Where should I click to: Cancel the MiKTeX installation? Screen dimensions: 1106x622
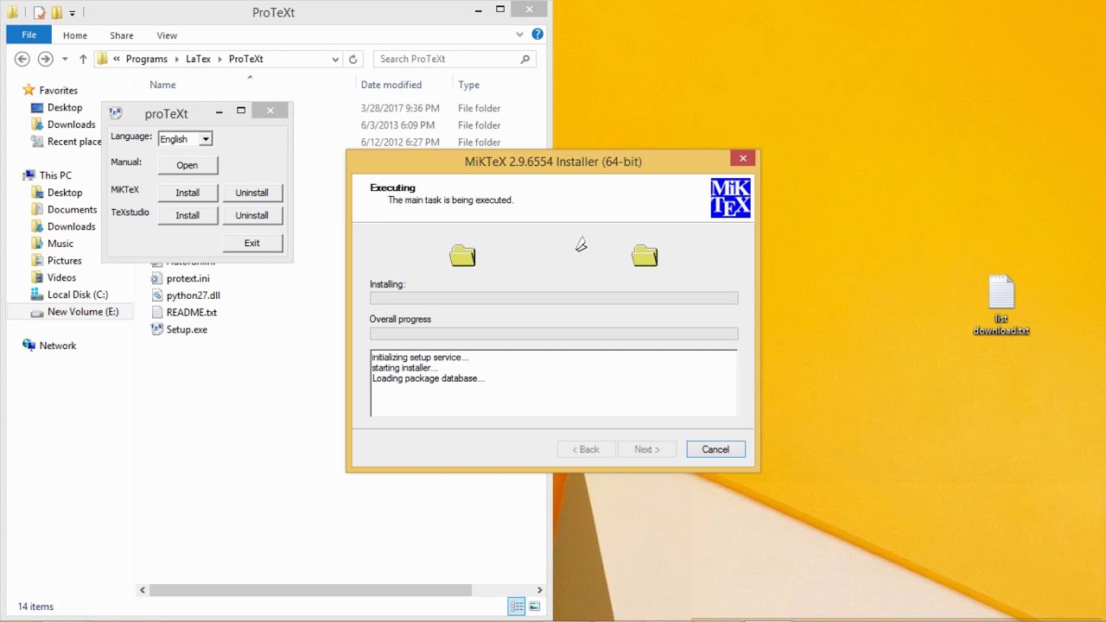pyautogui.click(x=715, y=449)
